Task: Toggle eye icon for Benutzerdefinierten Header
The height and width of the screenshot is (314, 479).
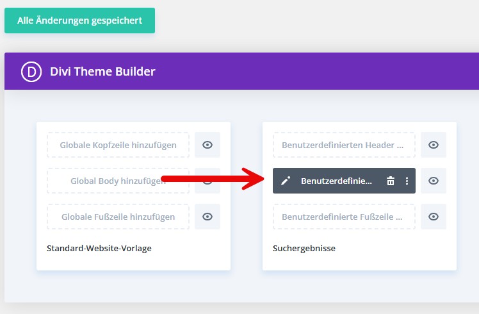Action: [434, 145]
